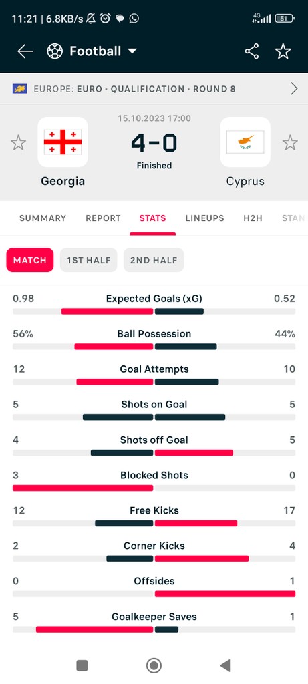This screenshot has height=684, width=308.
Task: Tap the football sport icon
Action: point(55,51)
